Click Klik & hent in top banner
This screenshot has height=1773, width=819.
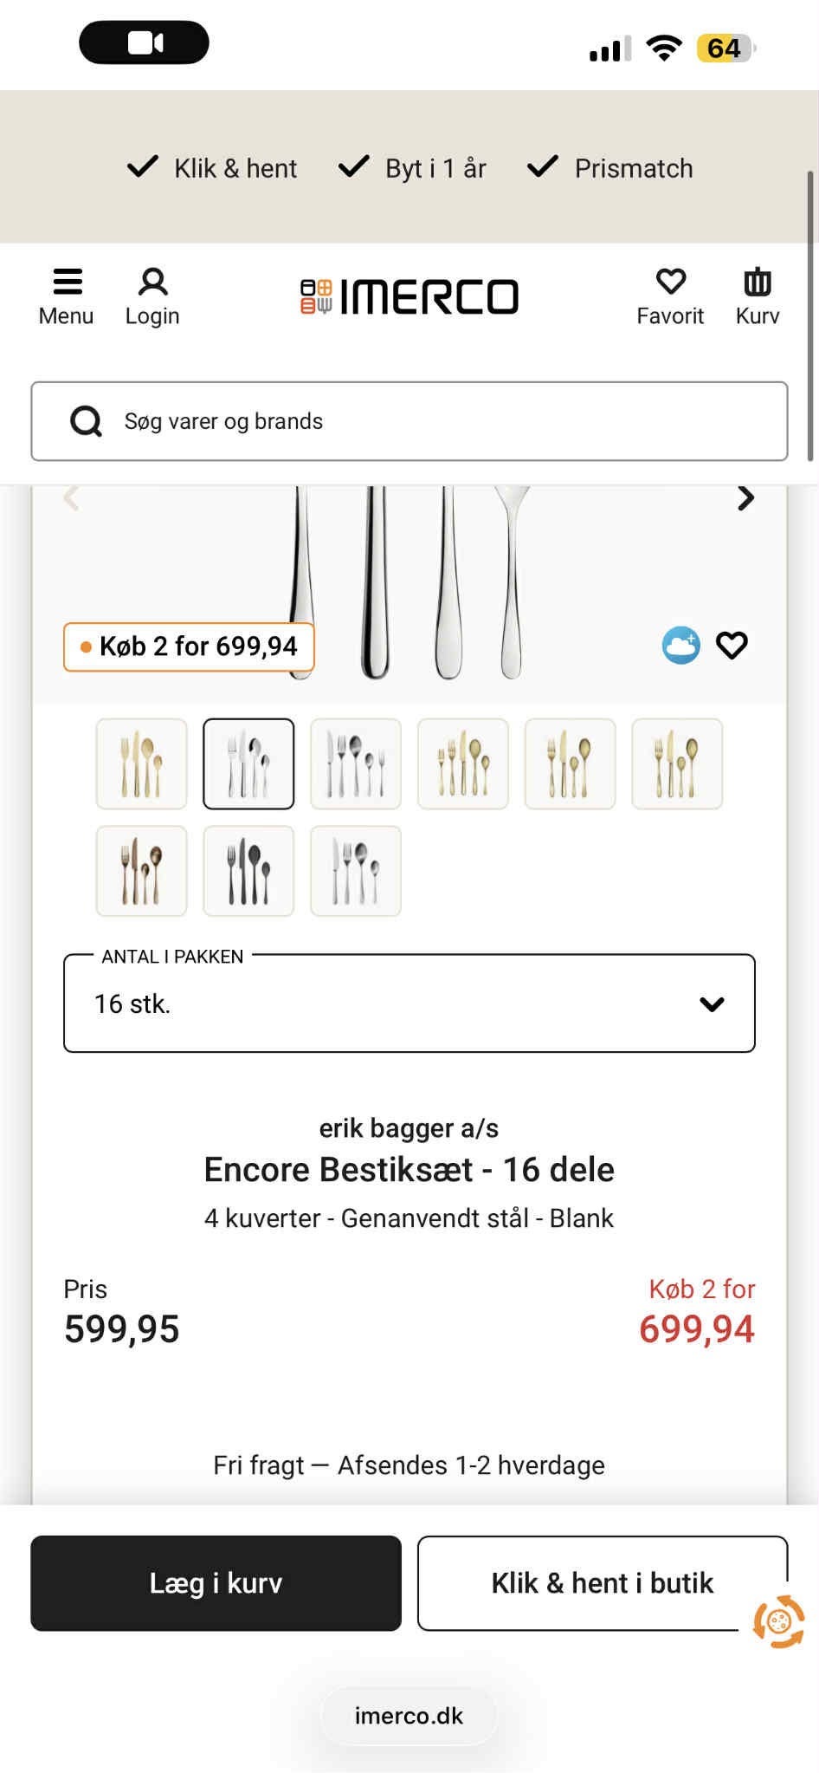point(213,167)
